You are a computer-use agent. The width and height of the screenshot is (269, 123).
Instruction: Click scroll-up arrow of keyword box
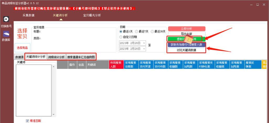(x=53, y=67)
